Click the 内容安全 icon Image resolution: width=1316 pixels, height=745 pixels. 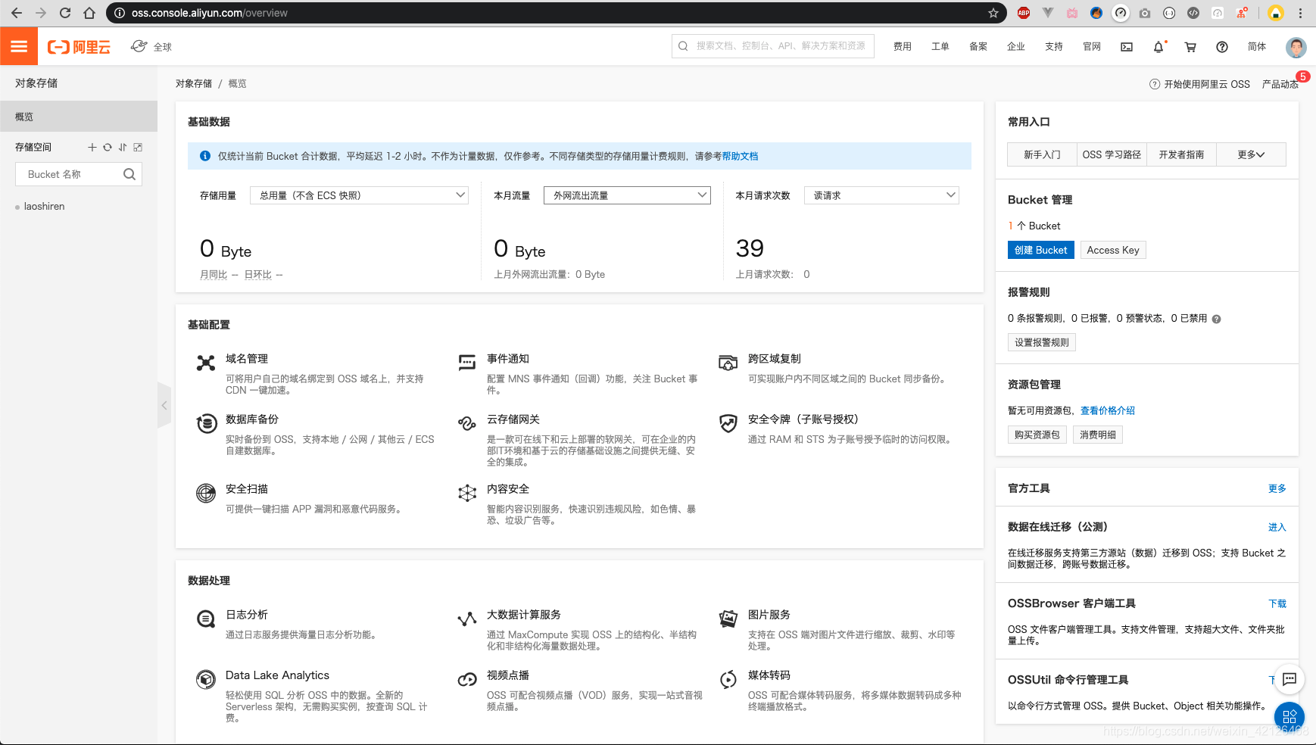tap(467, 493)
